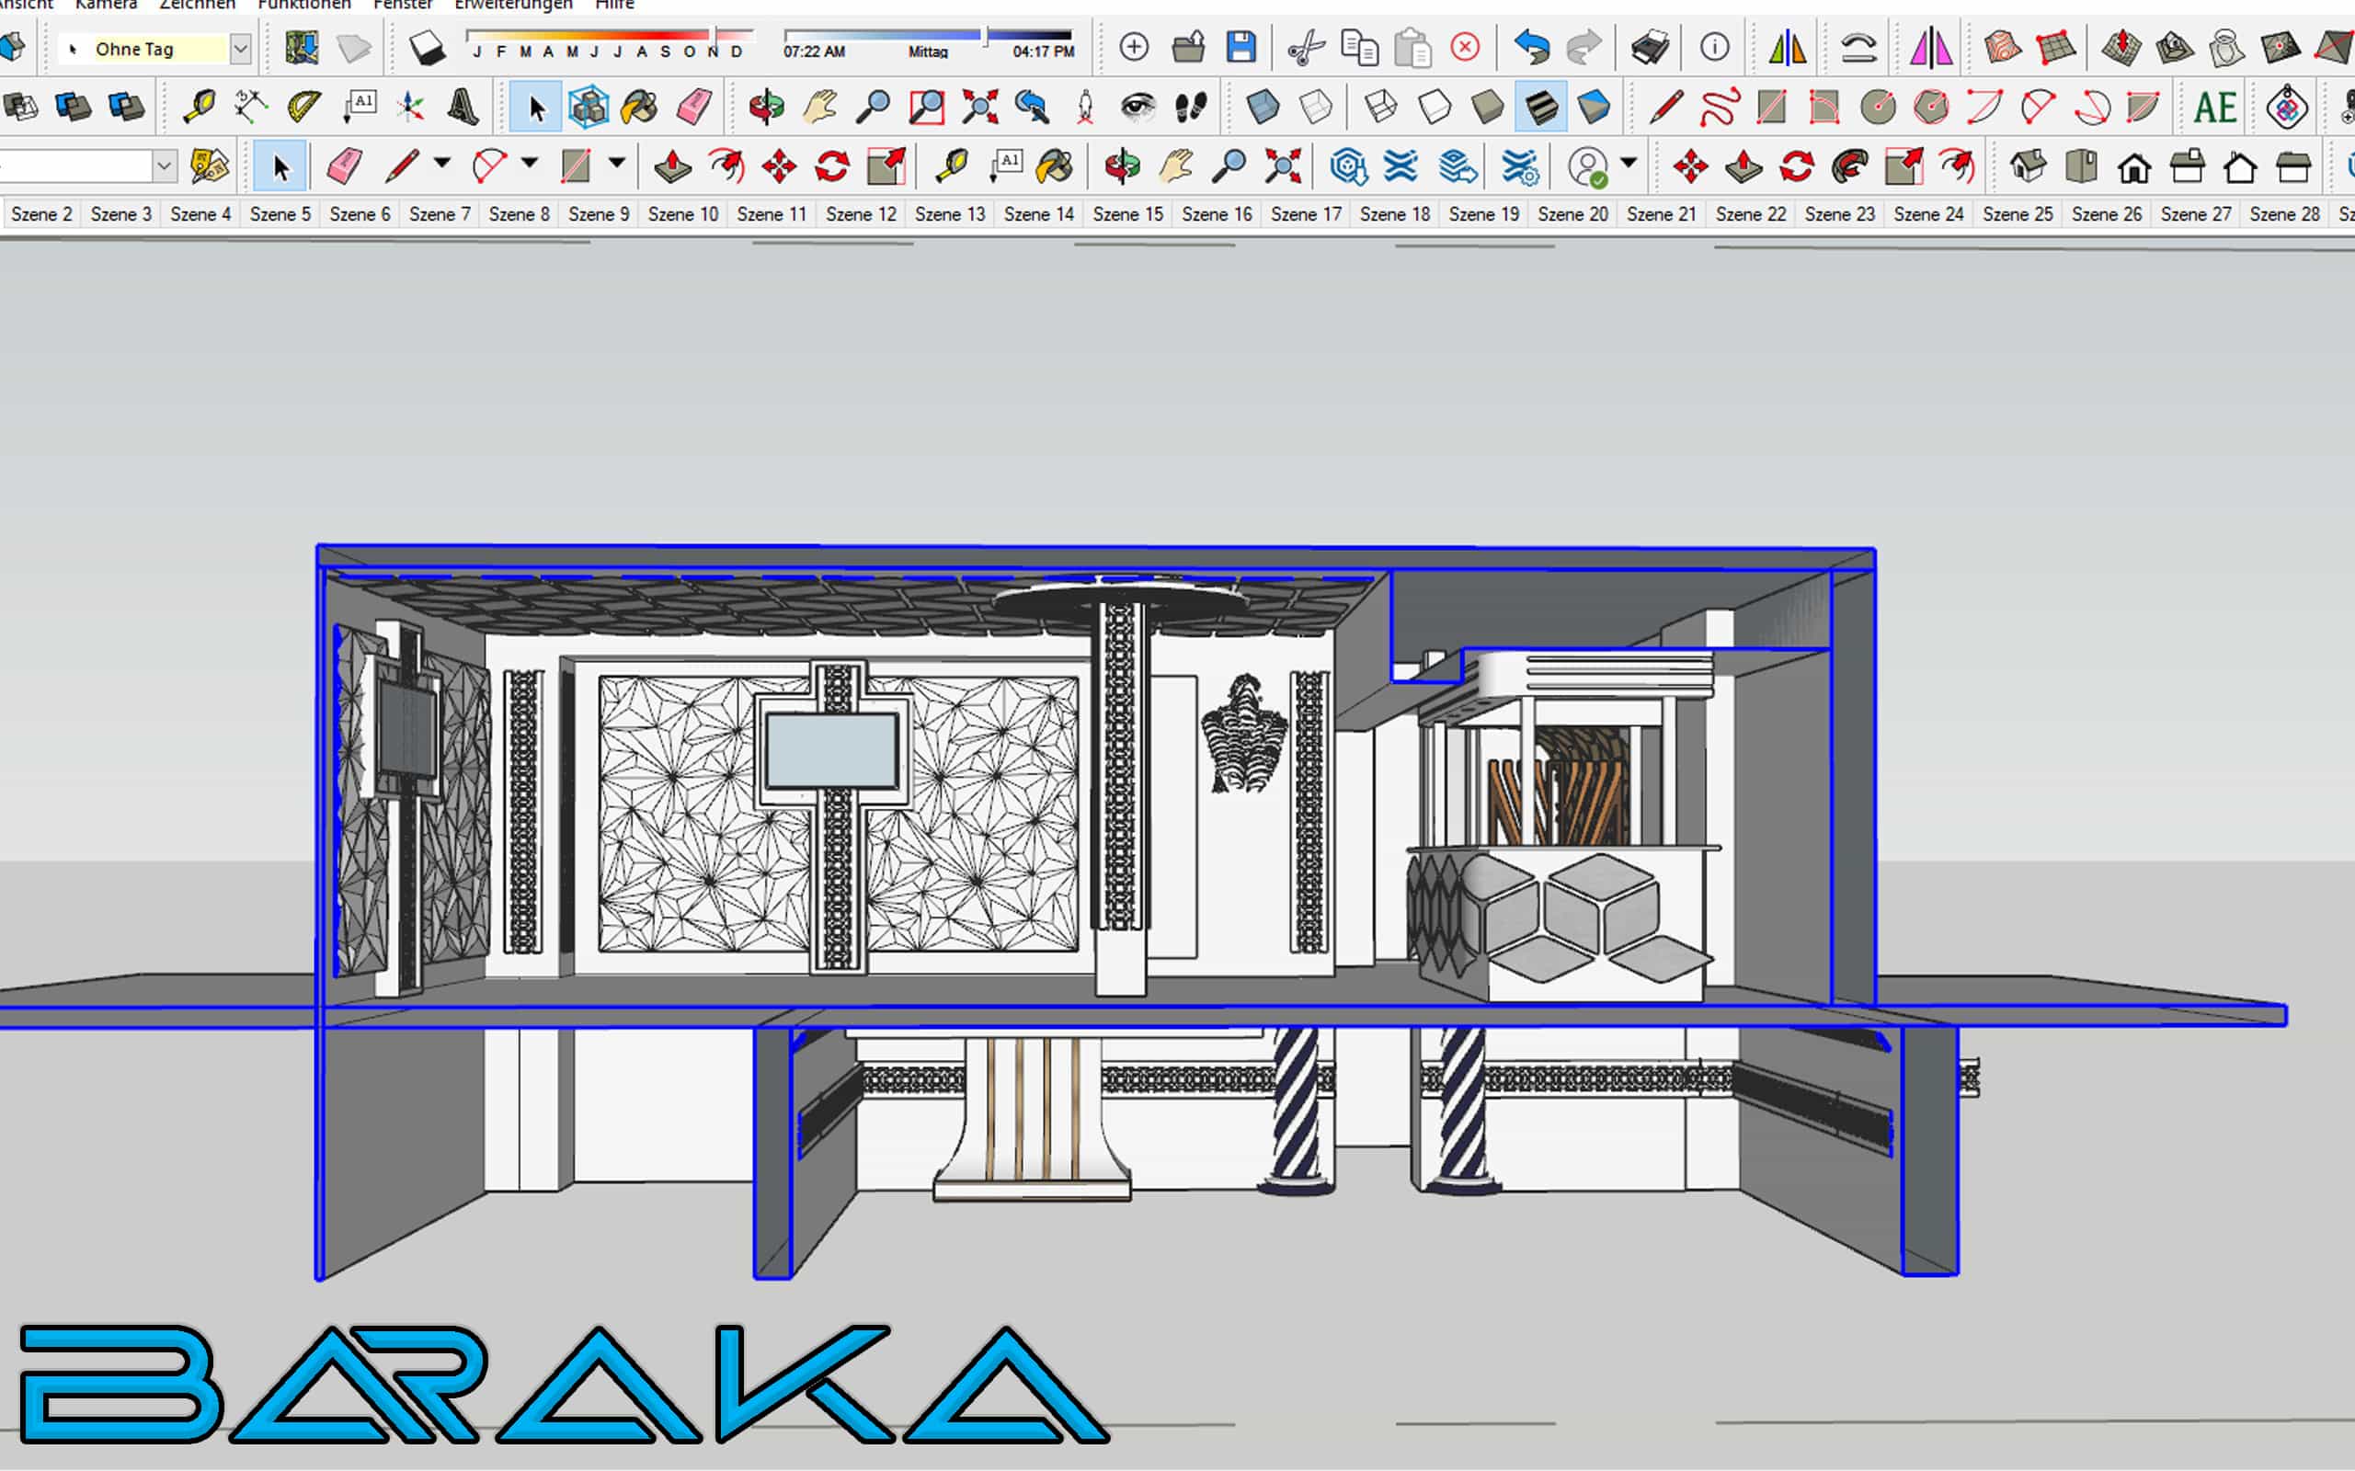Select the Tape Measure tool

coord(199,107)
